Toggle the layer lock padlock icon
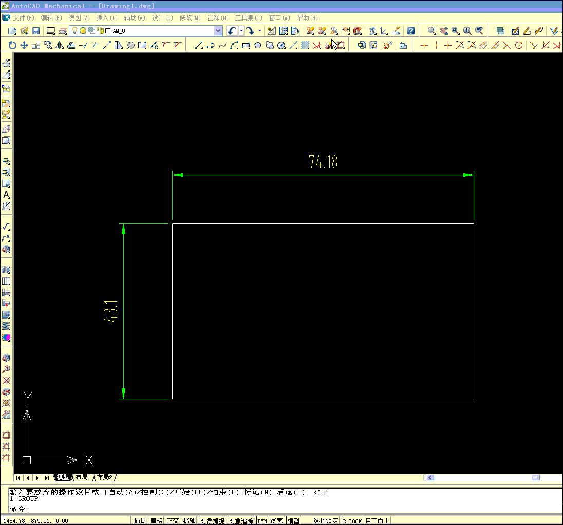The height and width of the screenshot is (525, 563). click(x=101, y=30)
